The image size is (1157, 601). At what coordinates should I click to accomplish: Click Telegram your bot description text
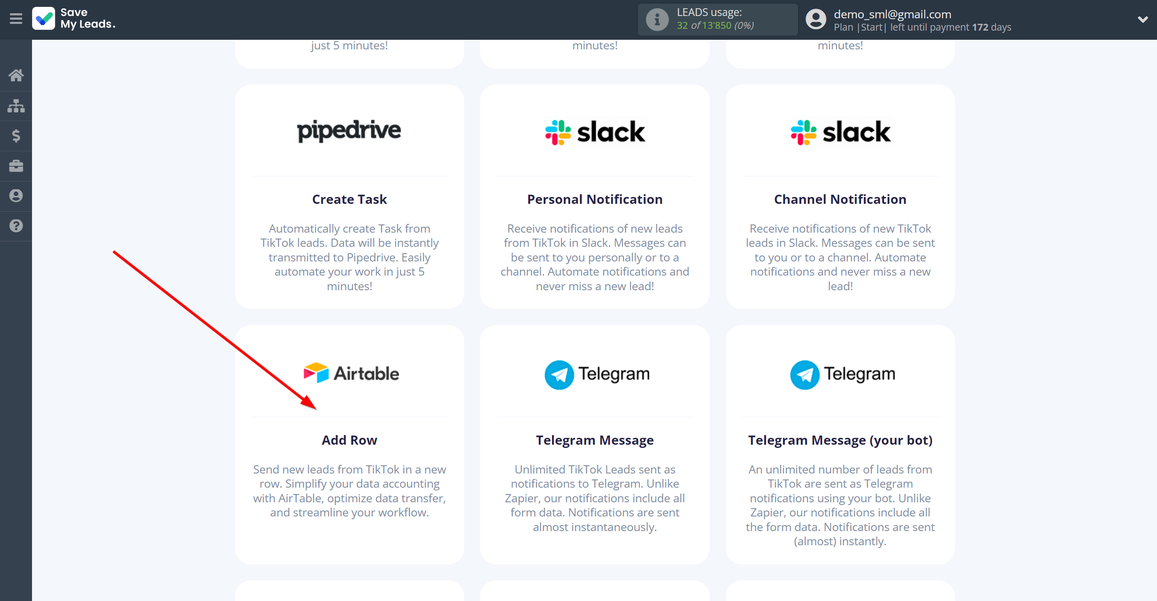click(x=841, y=505)
